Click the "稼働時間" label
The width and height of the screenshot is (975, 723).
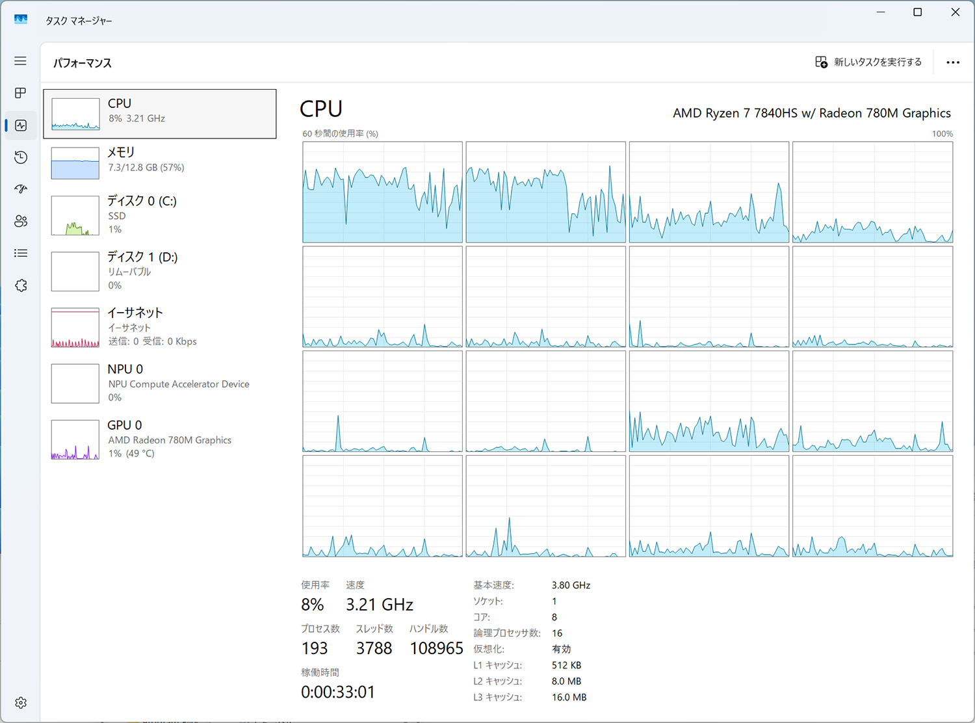click(320, 672)
